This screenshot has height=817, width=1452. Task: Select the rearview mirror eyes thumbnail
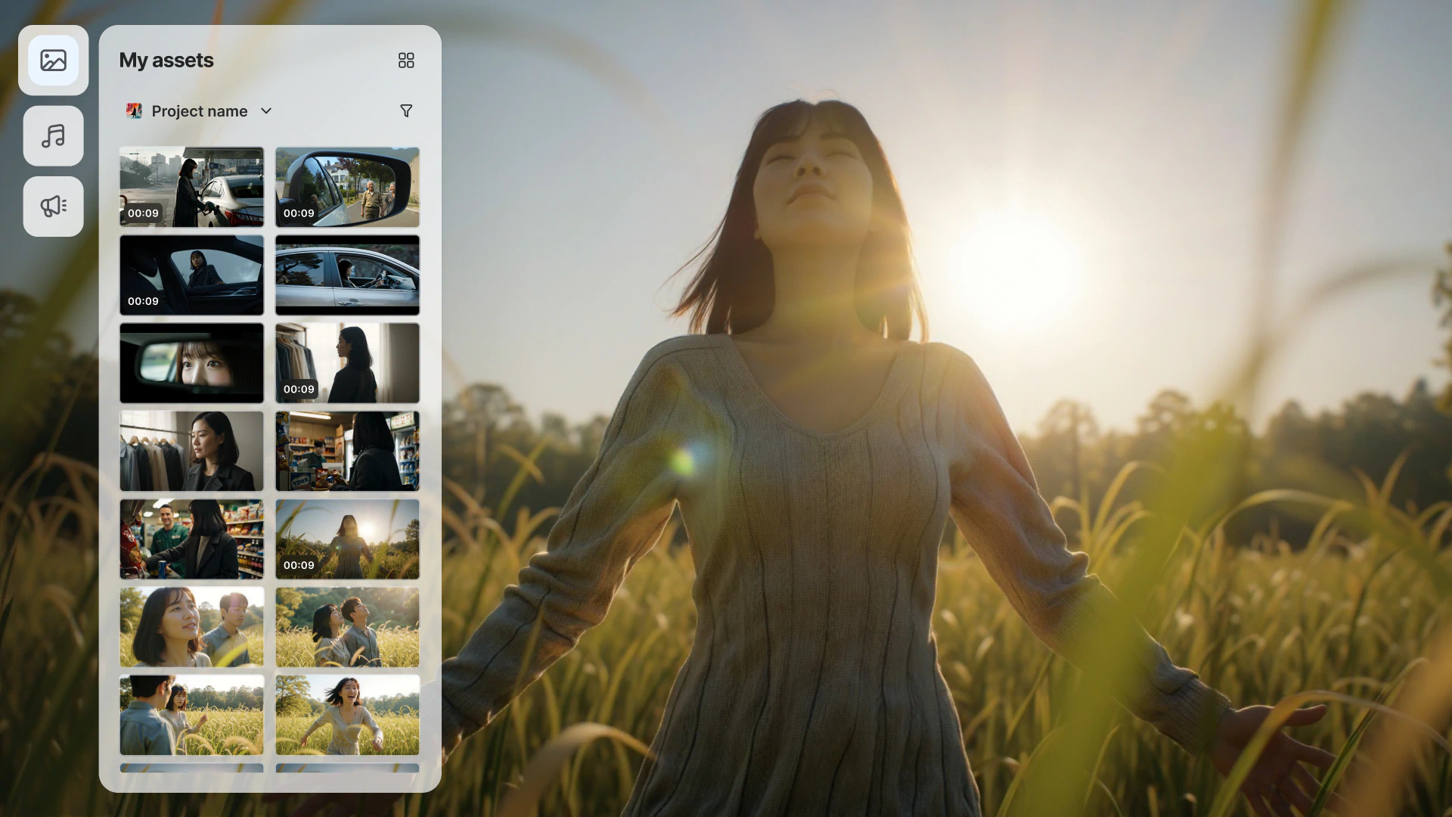(192, 363)
